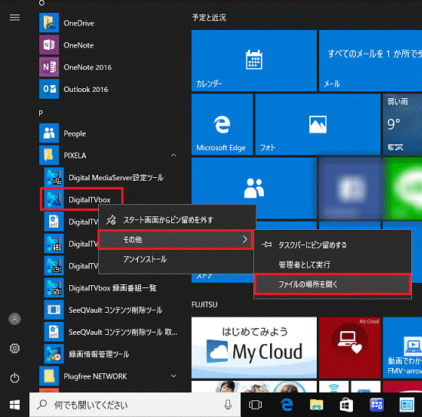Click the Plugfree NETWORK folder icon
The image size is (422, 417).
pos(49,376)
